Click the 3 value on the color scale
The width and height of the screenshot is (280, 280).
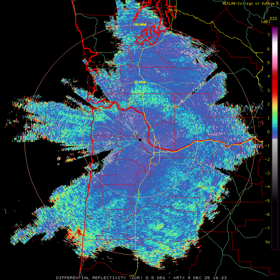tap(268, 90)
